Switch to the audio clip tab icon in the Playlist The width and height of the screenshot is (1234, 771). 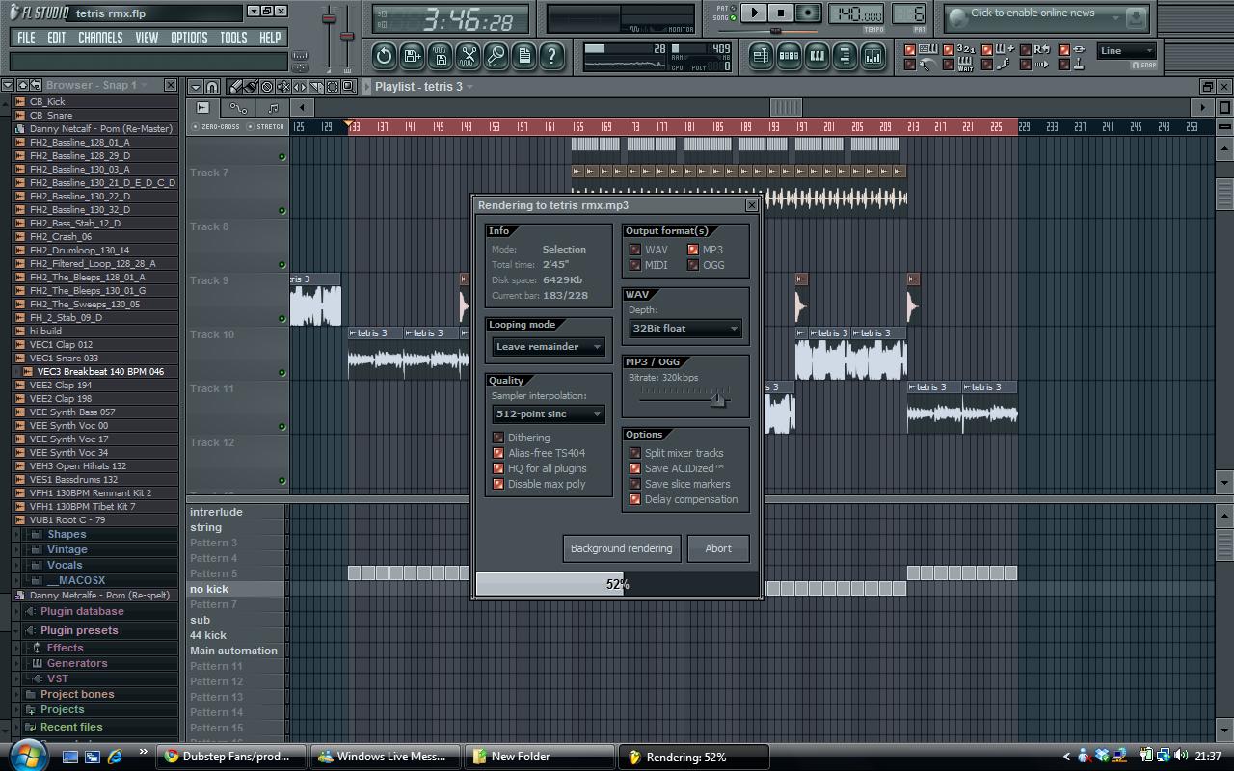coord(202,108)
